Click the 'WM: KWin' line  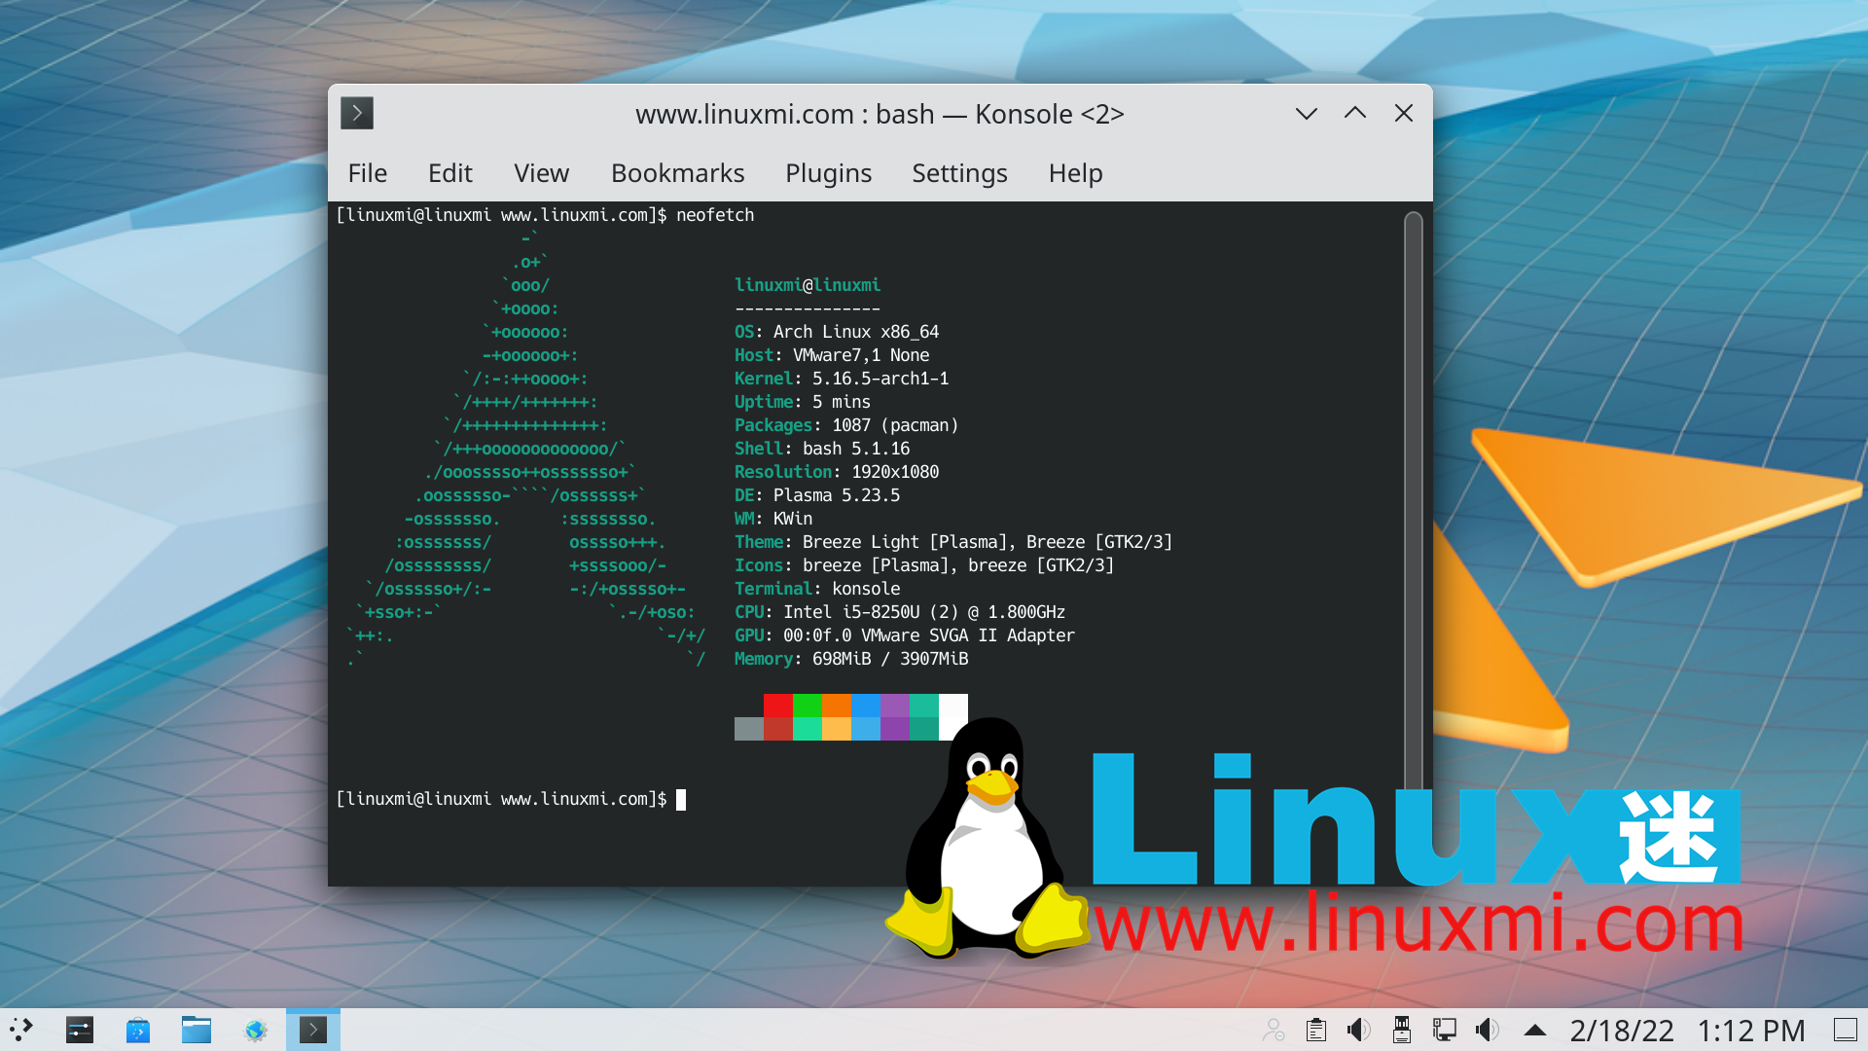(773, 519)
